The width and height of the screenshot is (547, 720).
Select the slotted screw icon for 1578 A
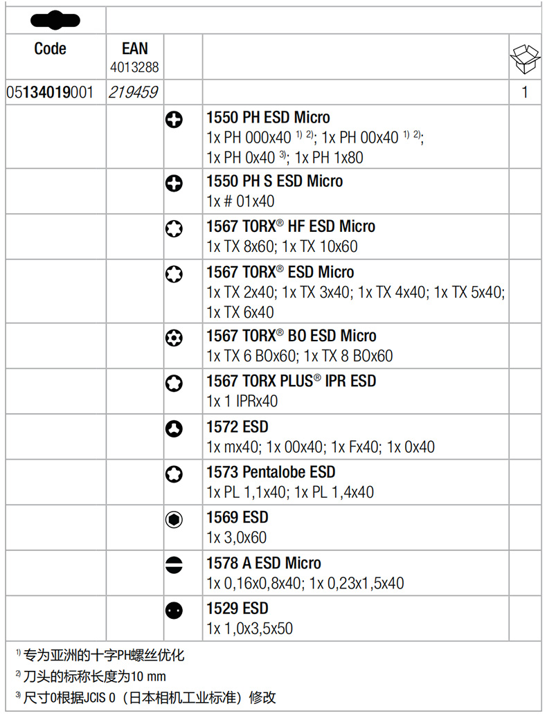pyautogui.click(x=174, y=565)
